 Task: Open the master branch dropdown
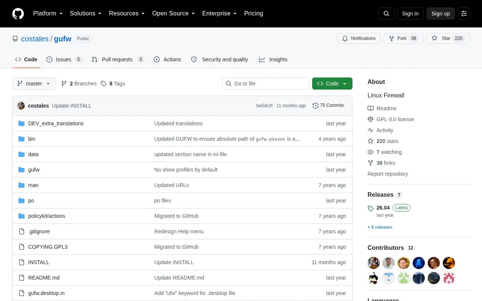34,84
